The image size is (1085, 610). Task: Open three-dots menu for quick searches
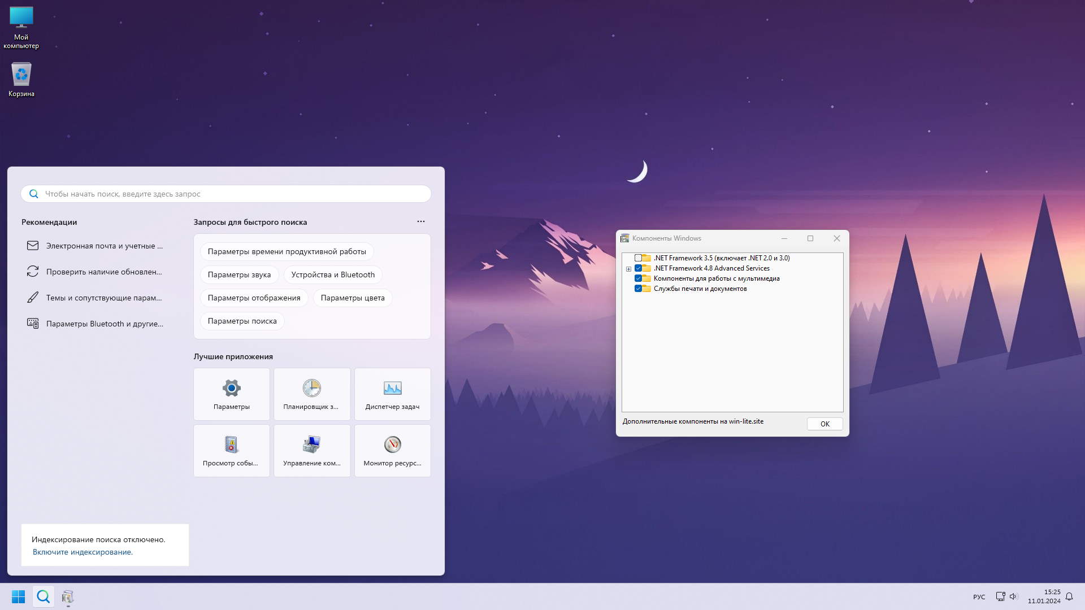pos(421,221)
